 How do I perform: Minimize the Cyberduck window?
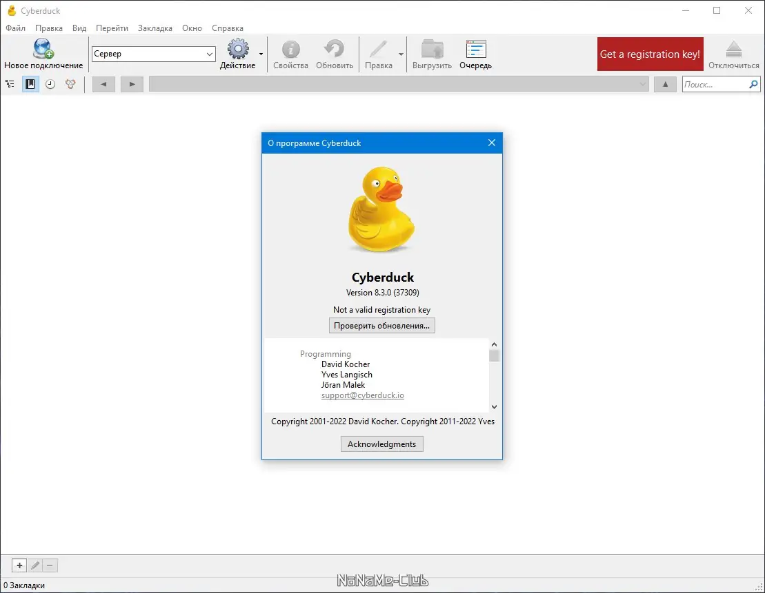tap(686, 10)
